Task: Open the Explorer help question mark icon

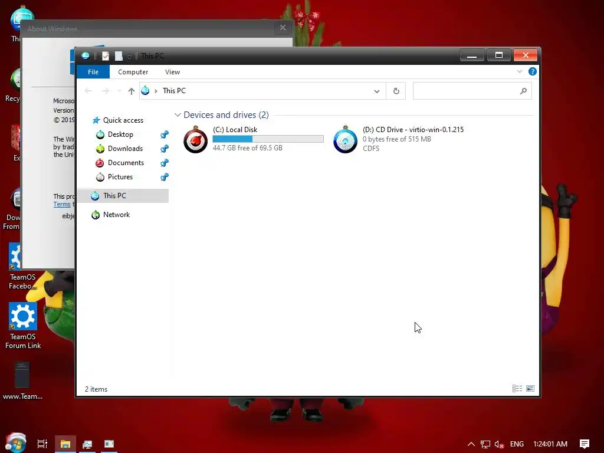Action: tap(533, 71)
